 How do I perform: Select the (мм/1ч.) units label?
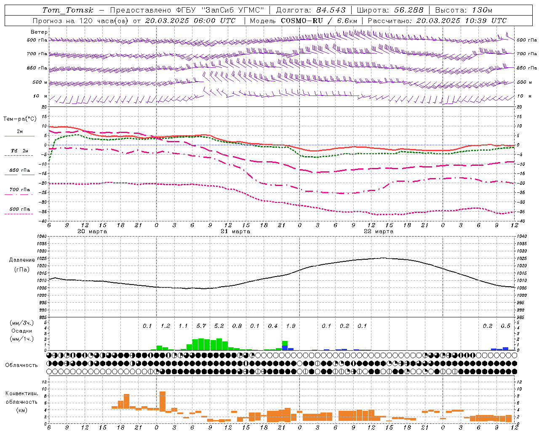coord(21,339)
